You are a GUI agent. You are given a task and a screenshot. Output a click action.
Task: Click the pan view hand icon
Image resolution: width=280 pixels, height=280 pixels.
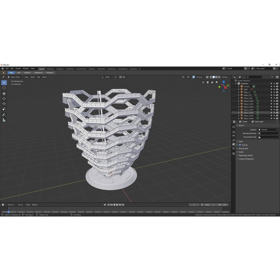click(212, 82)
